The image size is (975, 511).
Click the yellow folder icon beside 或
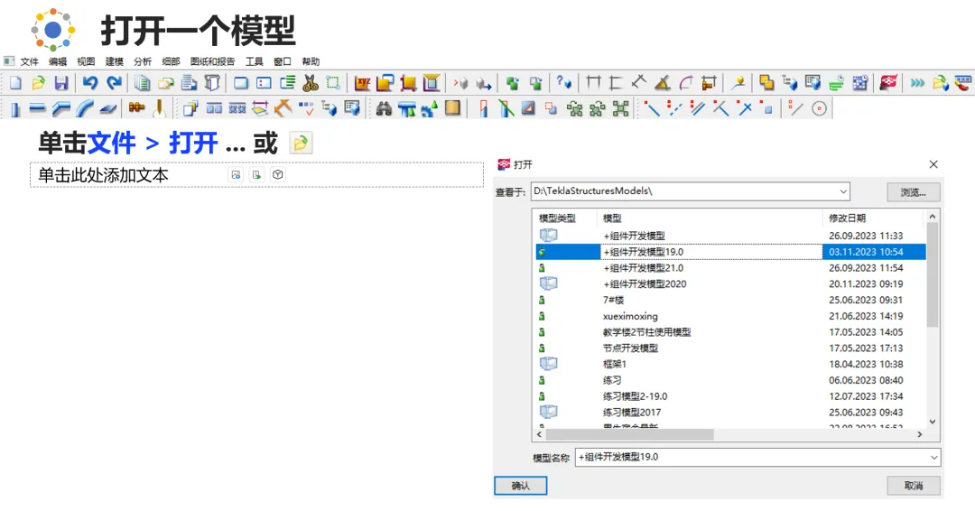pos(301,144)
